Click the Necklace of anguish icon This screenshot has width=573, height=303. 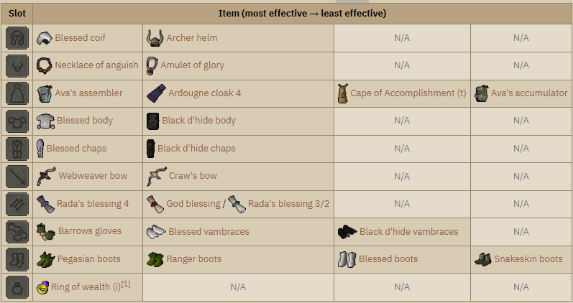point(45,66)
